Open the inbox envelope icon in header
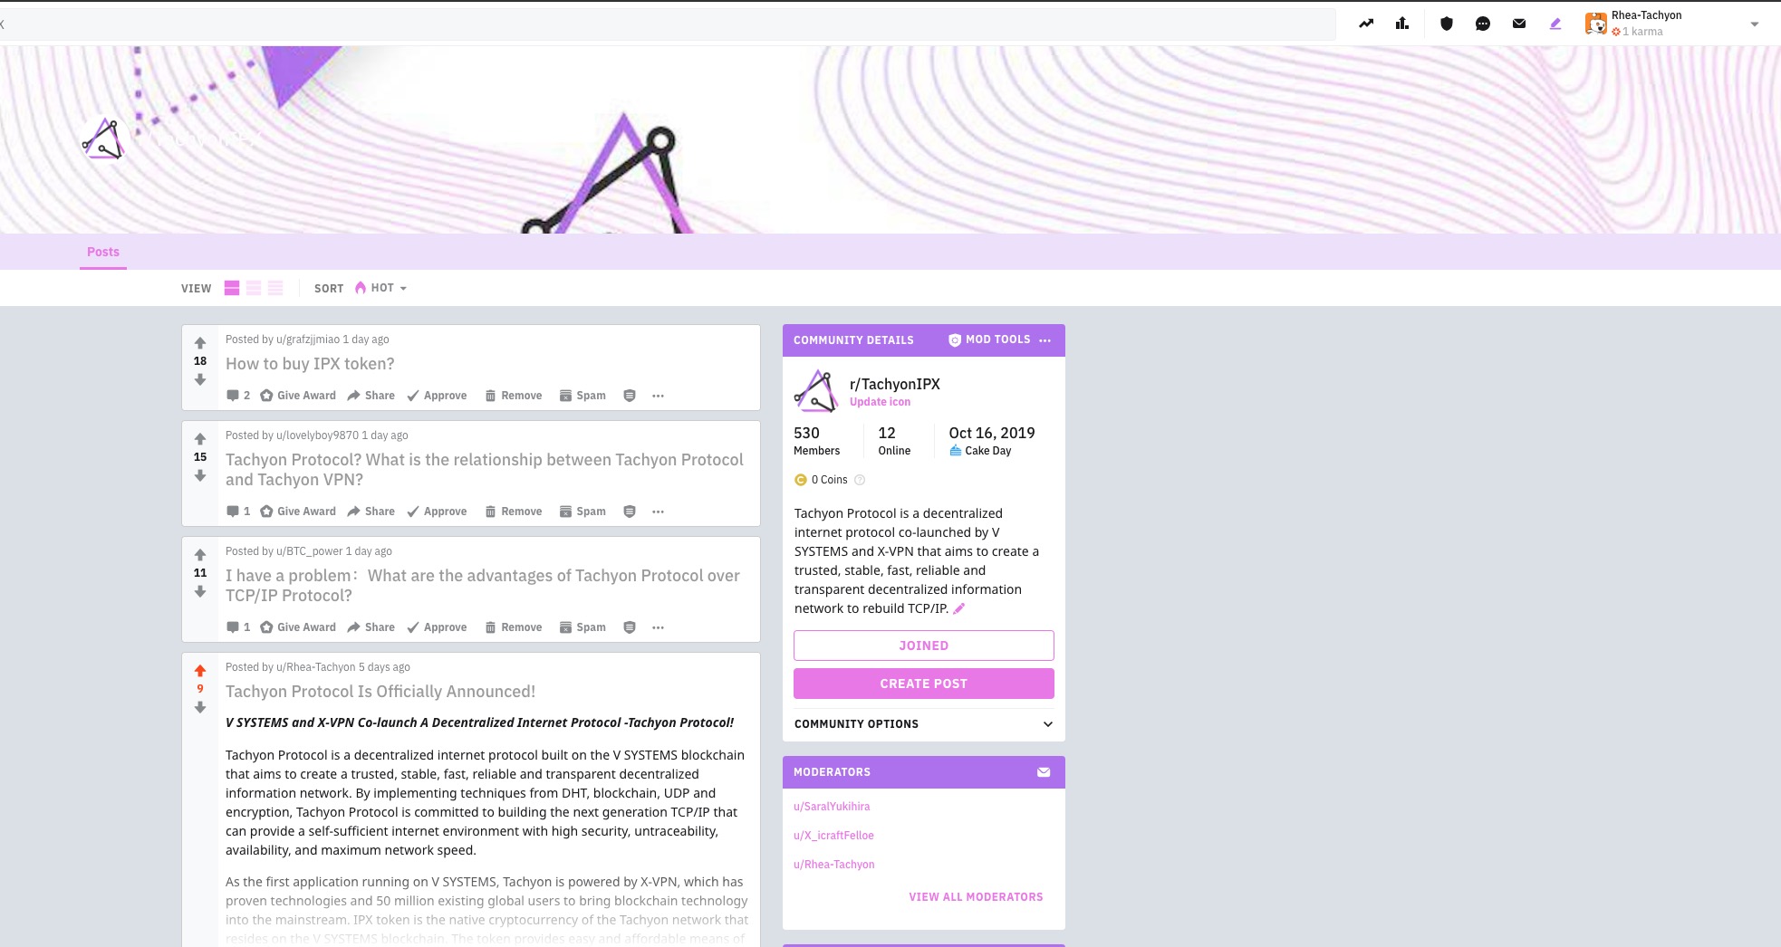Viewport: 1781px width, 947px height. (1519, 24)
